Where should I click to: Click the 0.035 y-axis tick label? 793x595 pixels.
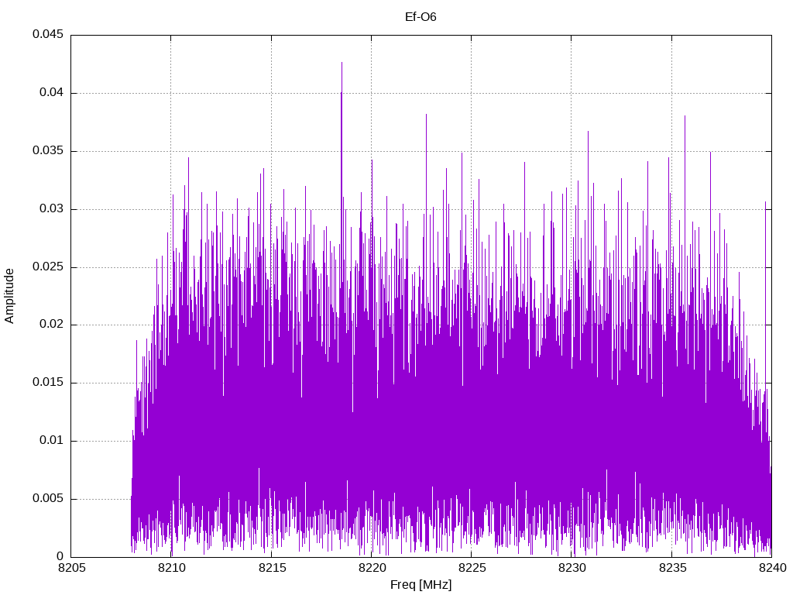click(48, 151)
